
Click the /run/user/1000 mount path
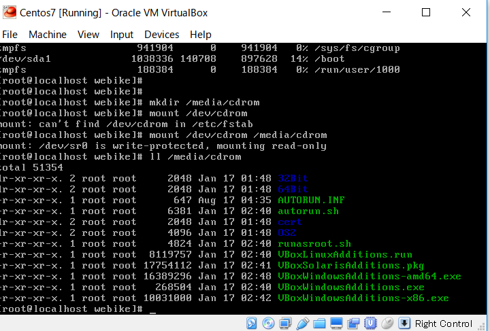pyautogui.click(x=357, y=69)
